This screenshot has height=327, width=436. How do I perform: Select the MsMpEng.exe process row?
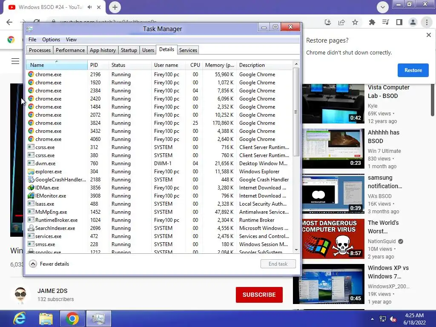click(160, 212)
